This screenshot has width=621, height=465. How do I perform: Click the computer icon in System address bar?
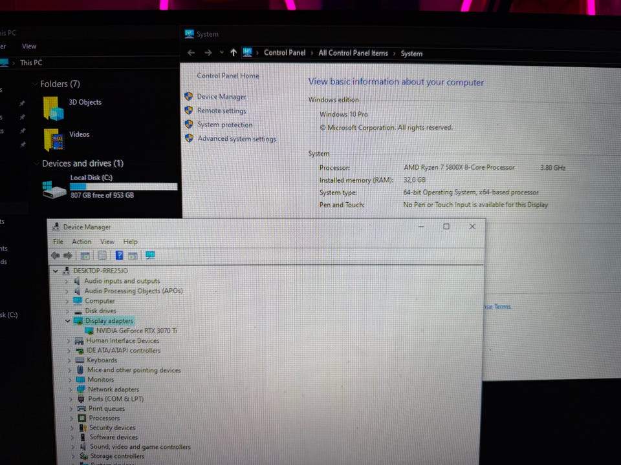(247, 52)
